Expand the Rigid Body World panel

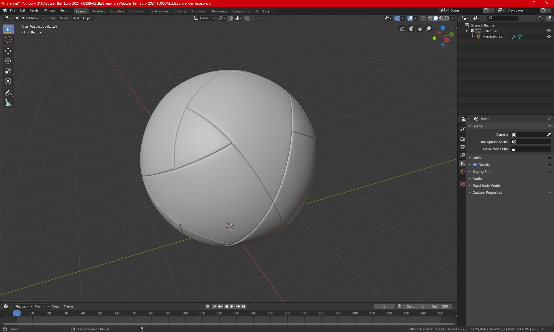(486, 186)
